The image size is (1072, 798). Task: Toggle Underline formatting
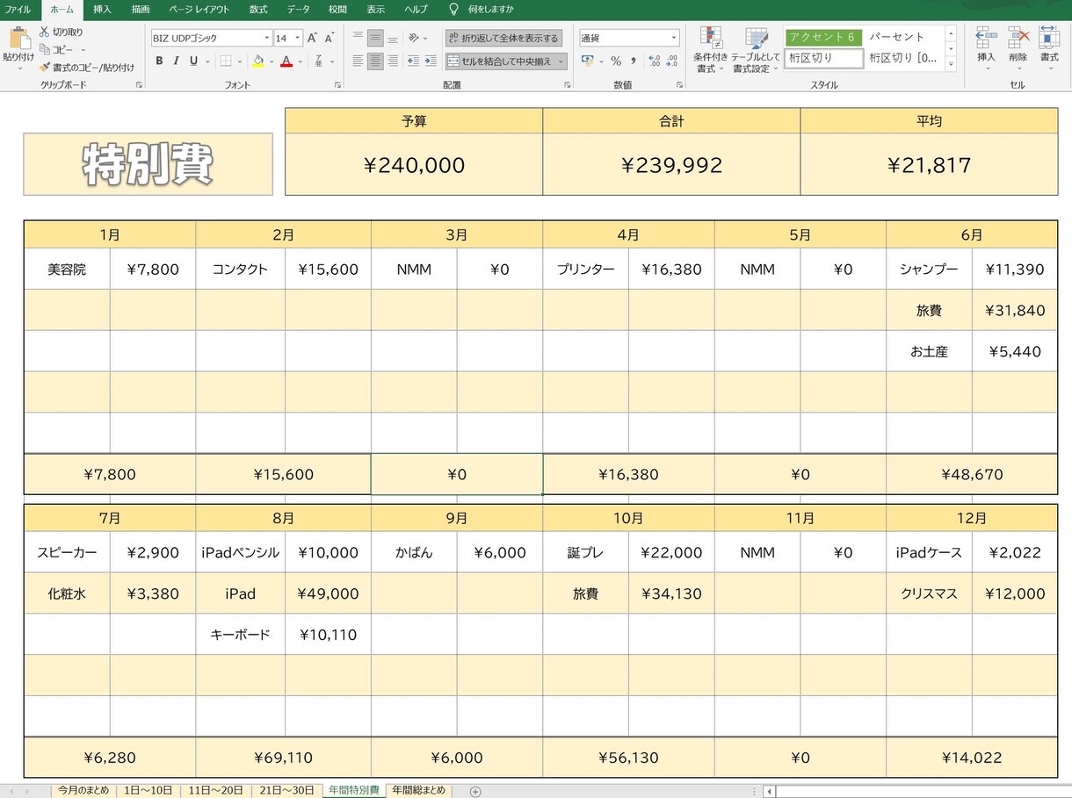click(193, 61)
